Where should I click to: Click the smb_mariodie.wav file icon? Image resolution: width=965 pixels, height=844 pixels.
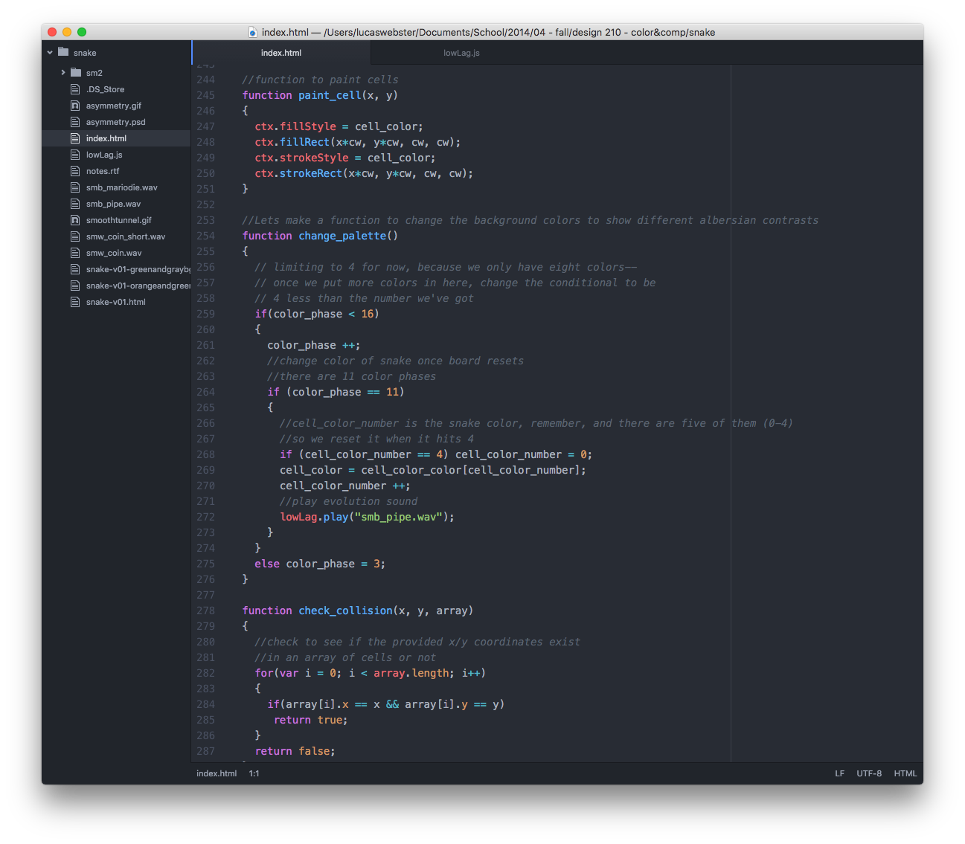pyautogui.click(x=75, y=187)
